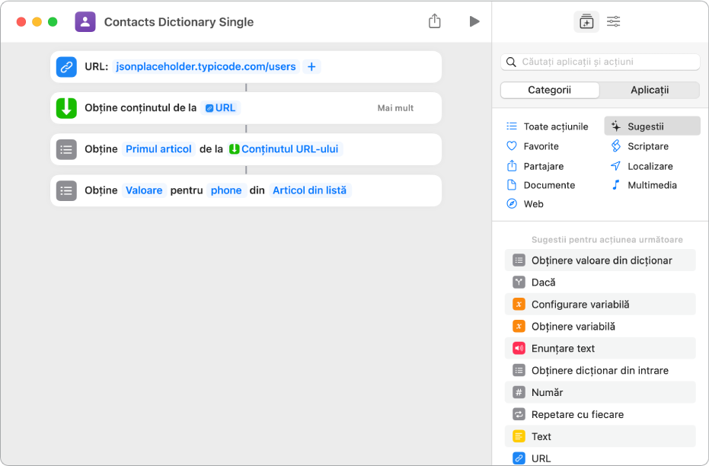Open the Primul articol dropdown

[158, 149]
